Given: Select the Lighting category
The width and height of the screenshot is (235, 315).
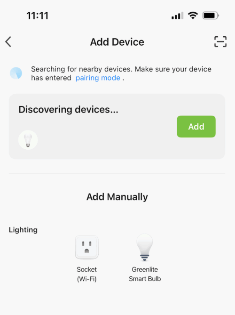Looking at the screenshot, I should (23, 230).
